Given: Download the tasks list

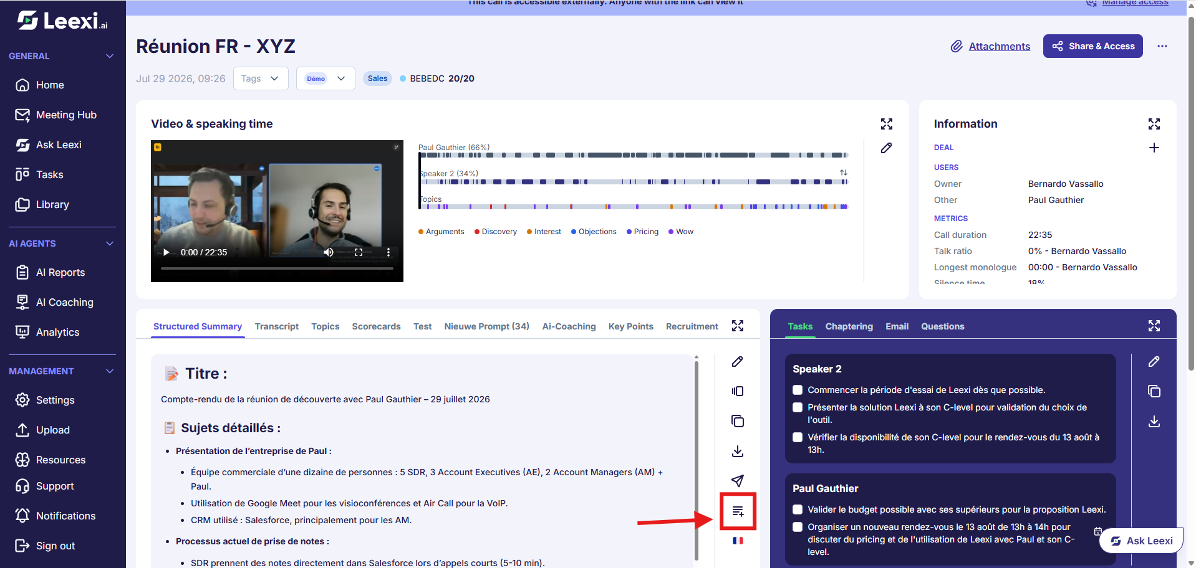Looking at the screenshot, I should coord(1154,422).
